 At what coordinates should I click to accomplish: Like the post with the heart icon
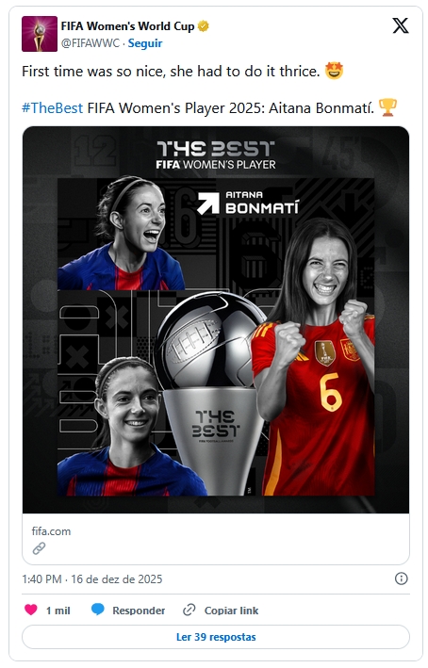(31, 610)
